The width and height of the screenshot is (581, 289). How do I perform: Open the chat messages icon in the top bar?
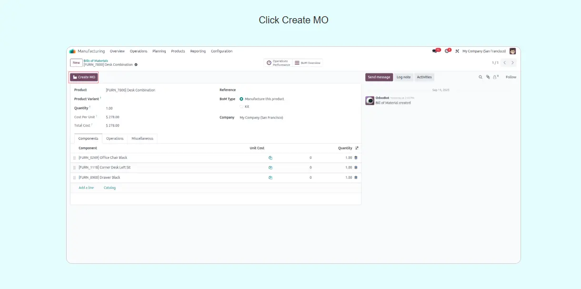tap(434, 51)
